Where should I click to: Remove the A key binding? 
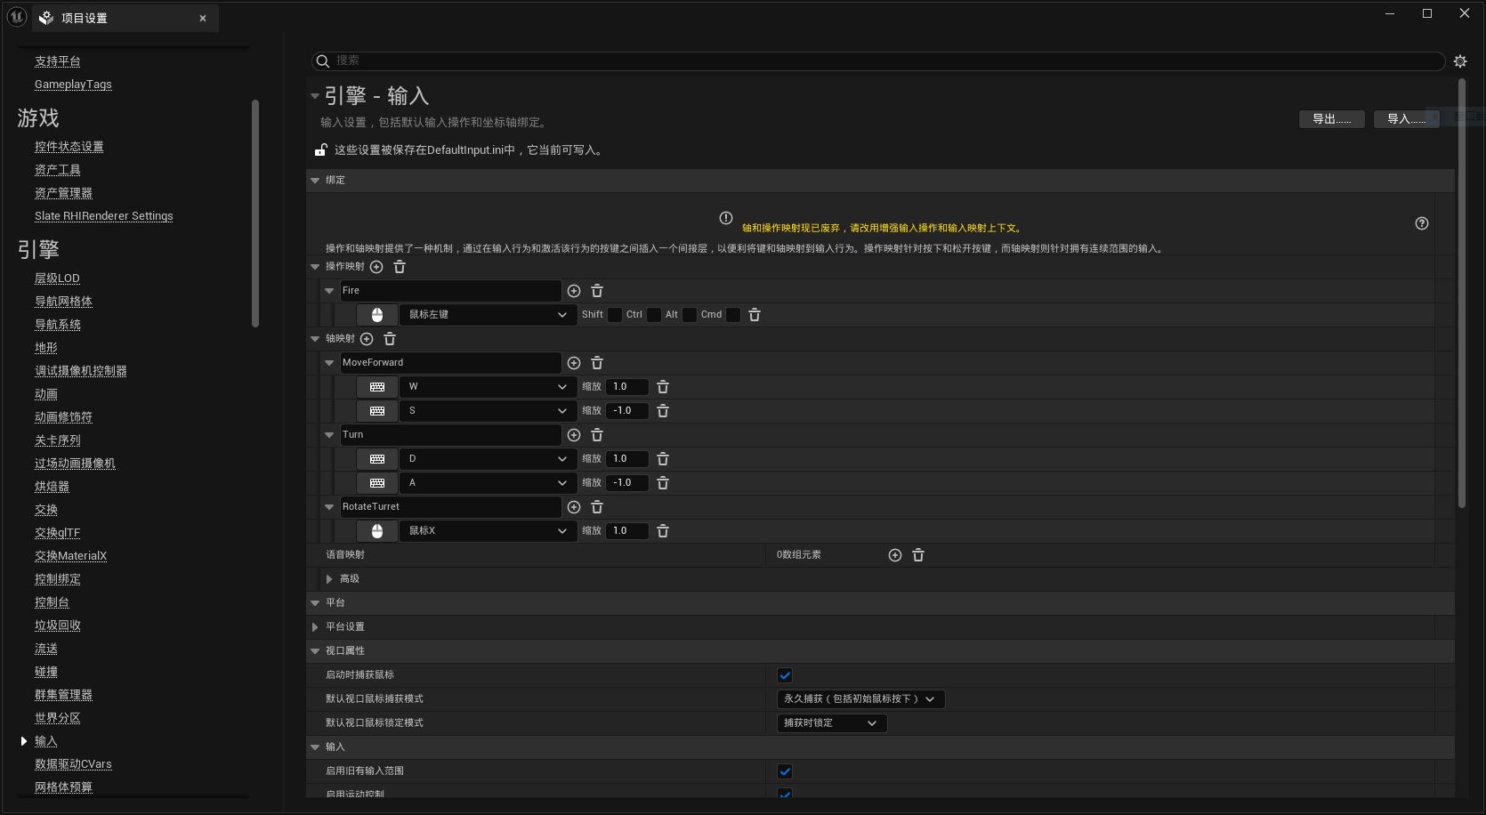(663, 483)
